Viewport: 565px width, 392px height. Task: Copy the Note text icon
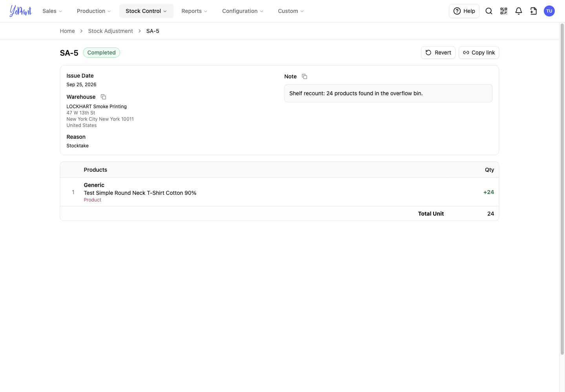pos(304,76)
